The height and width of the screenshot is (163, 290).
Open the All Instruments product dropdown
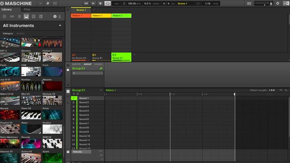point(60,25)
